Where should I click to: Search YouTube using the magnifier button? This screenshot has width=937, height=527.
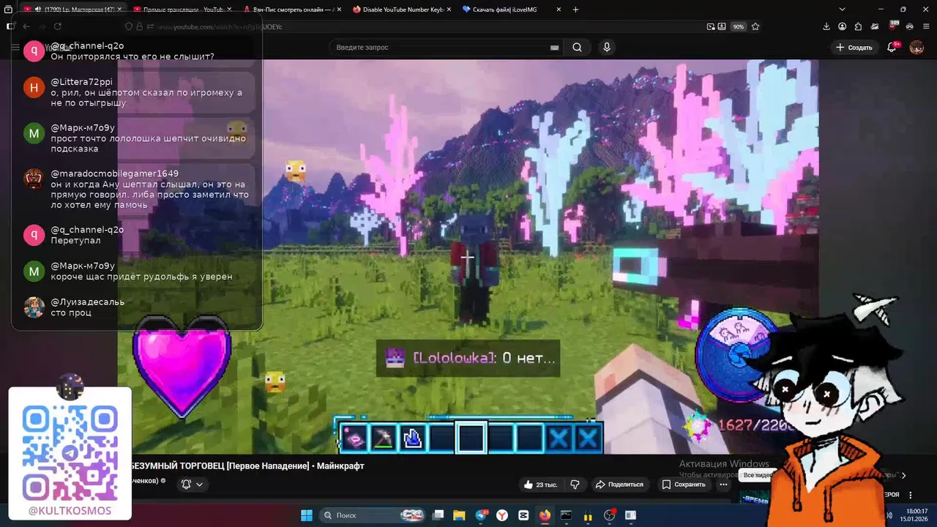point(578,48)
